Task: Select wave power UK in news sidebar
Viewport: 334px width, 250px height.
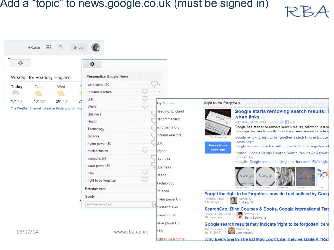Action: pyautogui.click(x=168, y=223)
